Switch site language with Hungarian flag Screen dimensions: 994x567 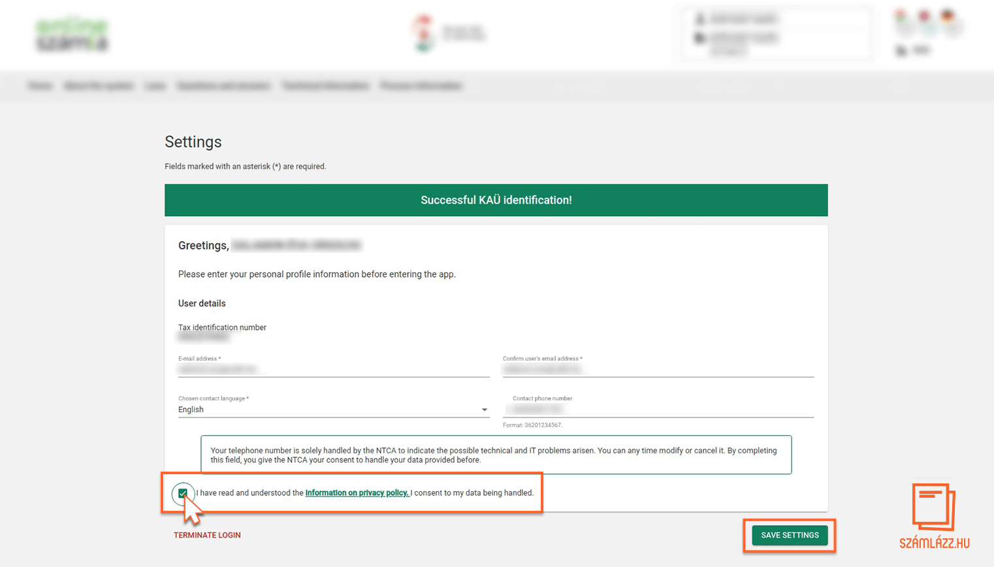901,16
